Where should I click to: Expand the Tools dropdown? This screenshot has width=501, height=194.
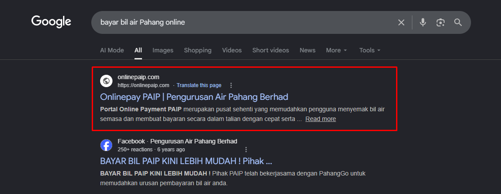(x=370, y=50)
